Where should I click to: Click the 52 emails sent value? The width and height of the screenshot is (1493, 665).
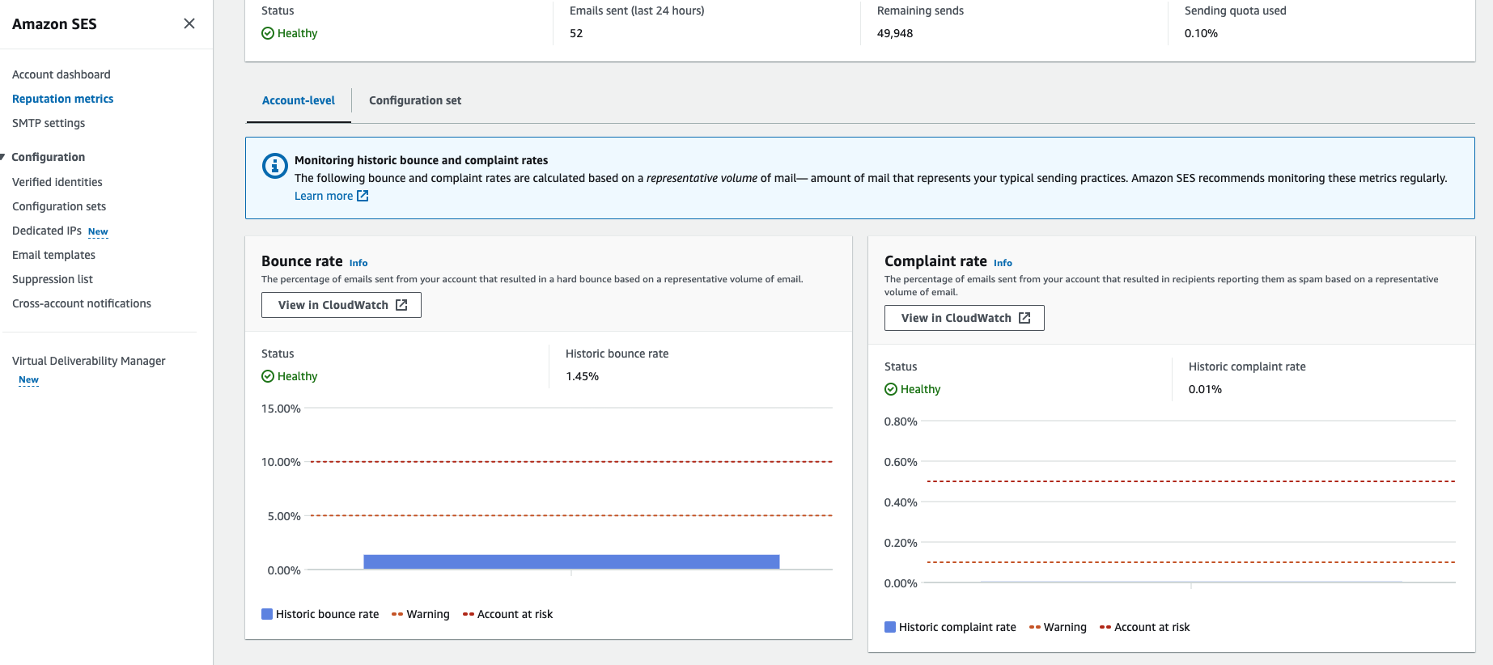[x=576, y=33]
